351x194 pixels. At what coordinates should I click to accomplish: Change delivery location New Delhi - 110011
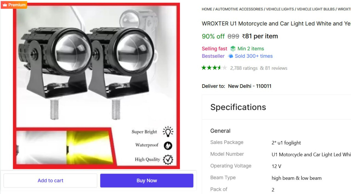coord(250,86)
